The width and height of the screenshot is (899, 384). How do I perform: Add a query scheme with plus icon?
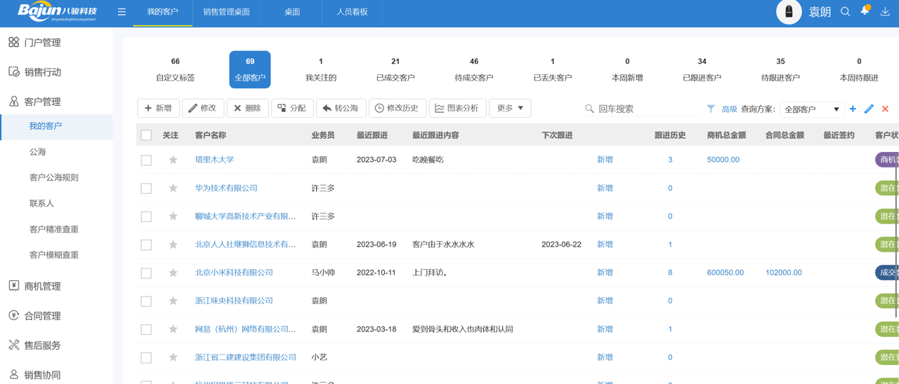tap(853, 109)
